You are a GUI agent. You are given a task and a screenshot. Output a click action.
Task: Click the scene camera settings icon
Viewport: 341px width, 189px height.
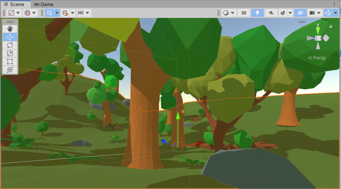point(312,13)
